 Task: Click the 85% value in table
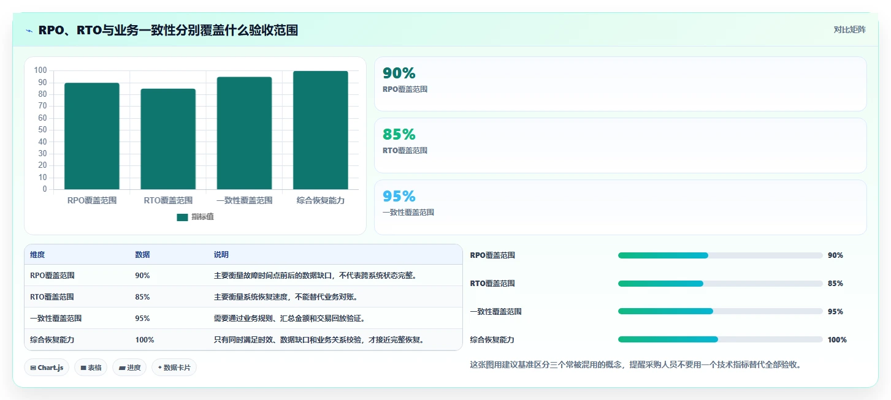142,297
